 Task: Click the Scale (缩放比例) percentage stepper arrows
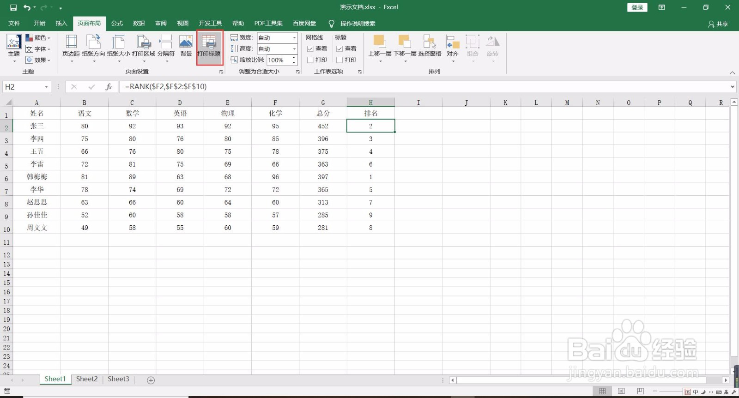pyautogui.click(x=294, y=60)
